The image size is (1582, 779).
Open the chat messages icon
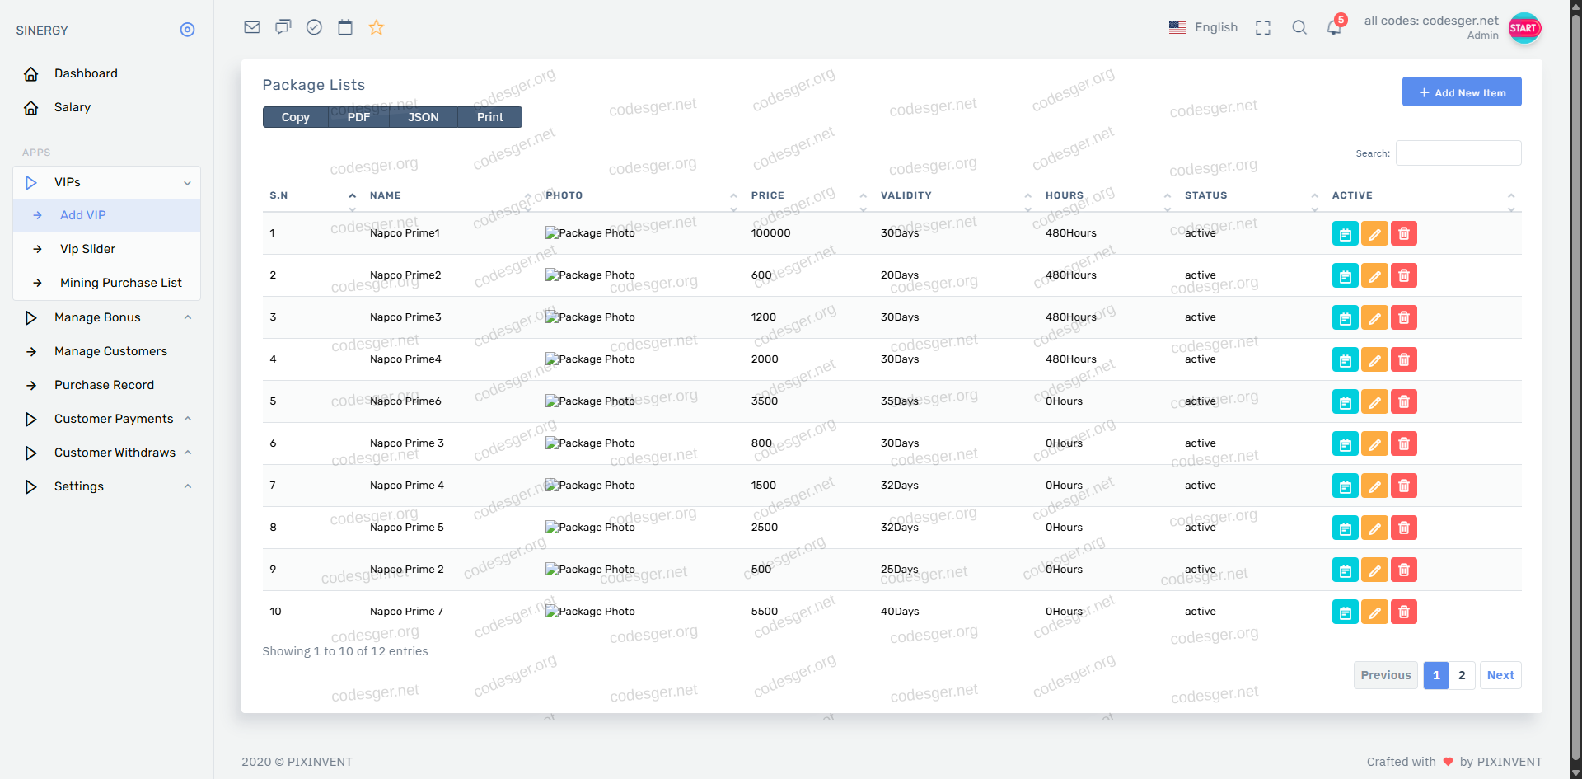[x=283, y=27]
